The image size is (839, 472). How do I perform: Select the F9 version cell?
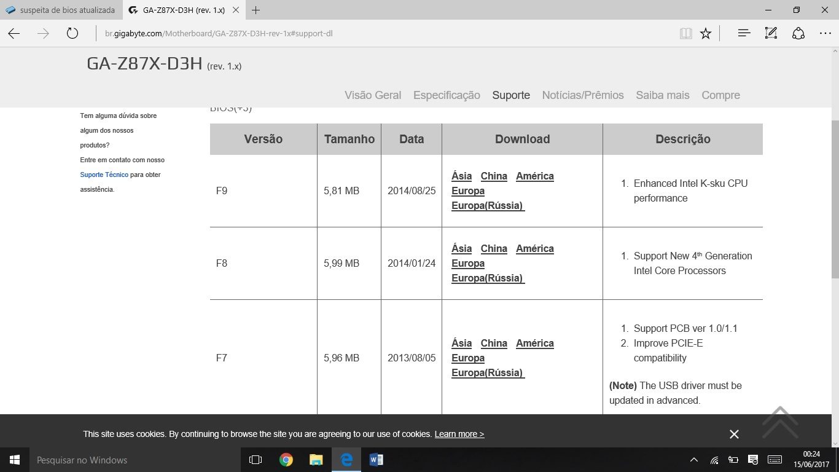(x=263, y=191)
